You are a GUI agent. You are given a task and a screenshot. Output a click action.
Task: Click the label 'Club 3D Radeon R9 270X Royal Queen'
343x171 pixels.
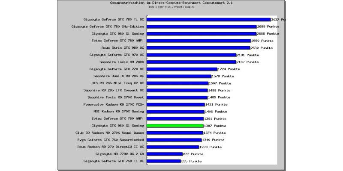click(x=110, y=133)
